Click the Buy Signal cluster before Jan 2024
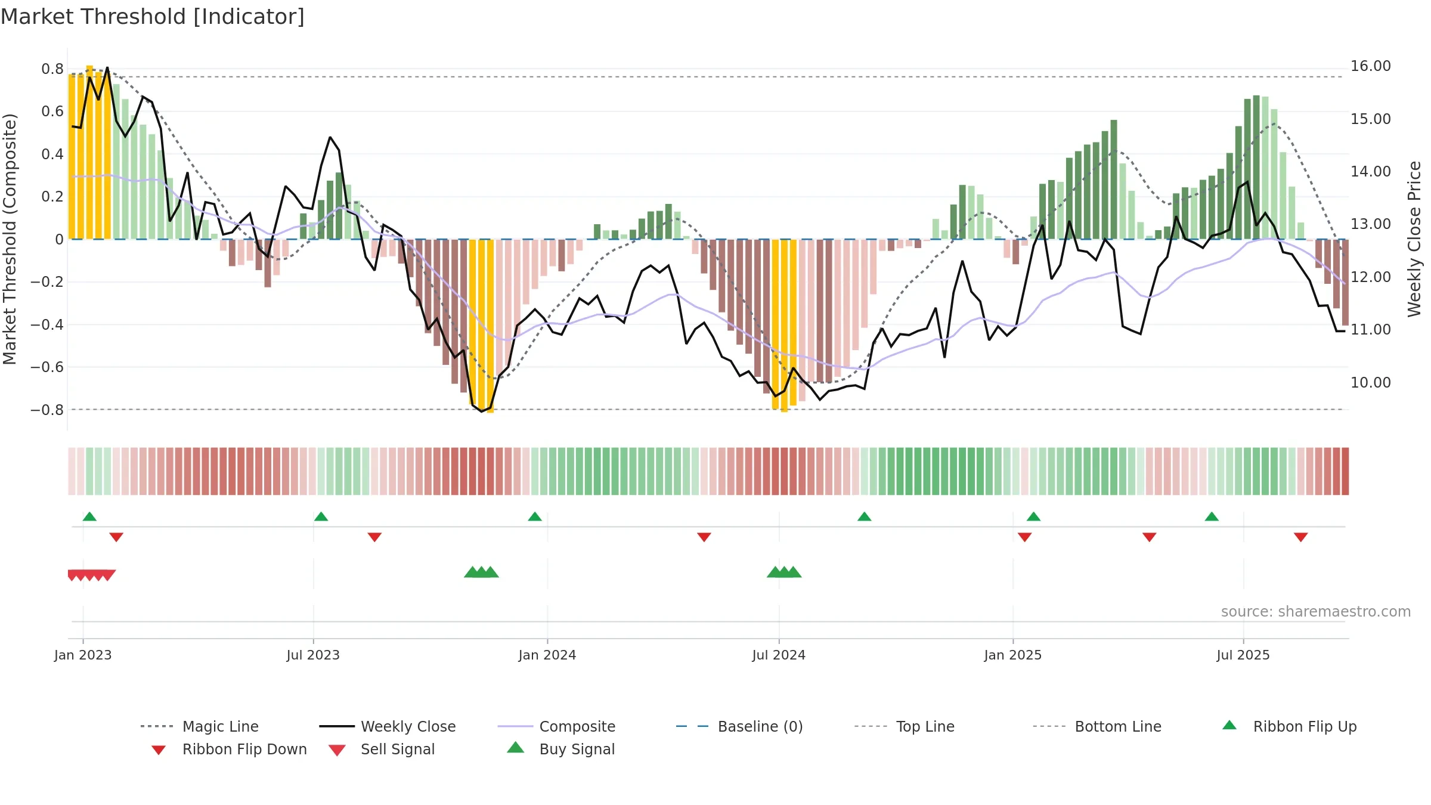Screen dimensions: 1431x805 (481, 572)
